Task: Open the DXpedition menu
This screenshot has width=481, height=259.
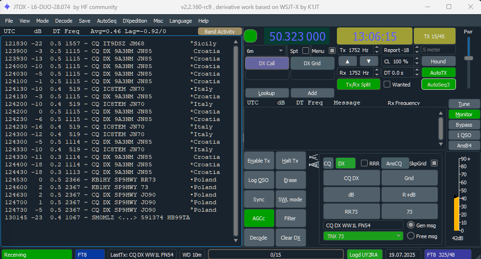Action: tap(135, 21)
